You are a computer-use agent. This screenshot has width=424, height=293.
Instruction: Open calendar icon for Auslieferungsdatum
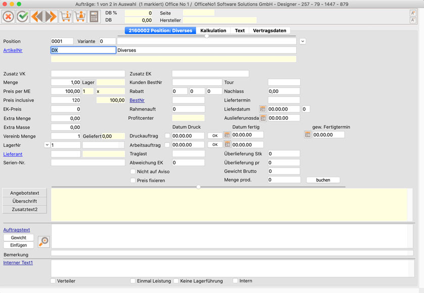[263, 118]
